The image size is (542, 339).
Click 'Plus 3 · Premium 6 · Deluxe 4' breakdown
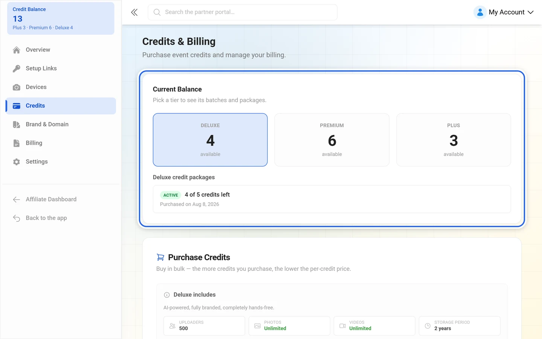(43, 28)
